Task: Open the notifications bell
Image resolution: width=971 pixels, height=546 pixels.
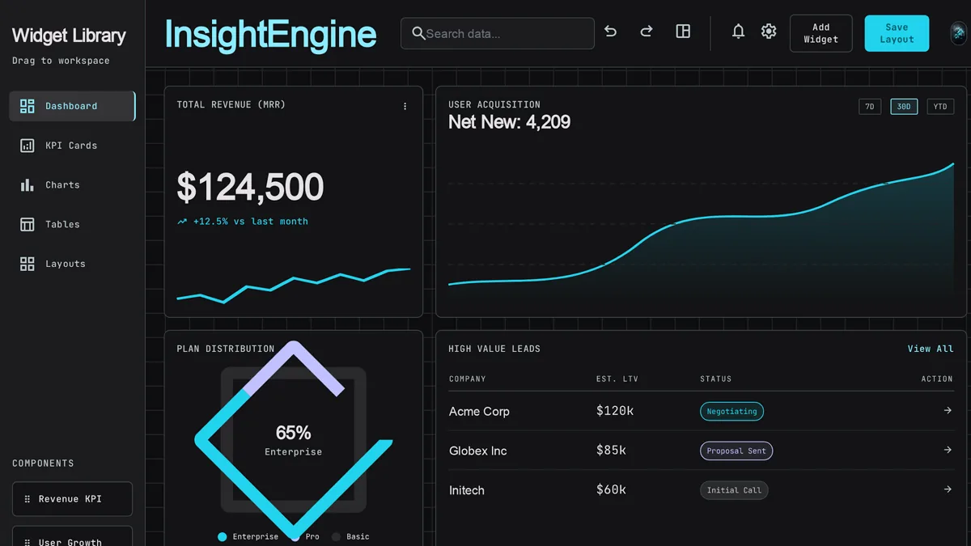Action: click(738, 32)
